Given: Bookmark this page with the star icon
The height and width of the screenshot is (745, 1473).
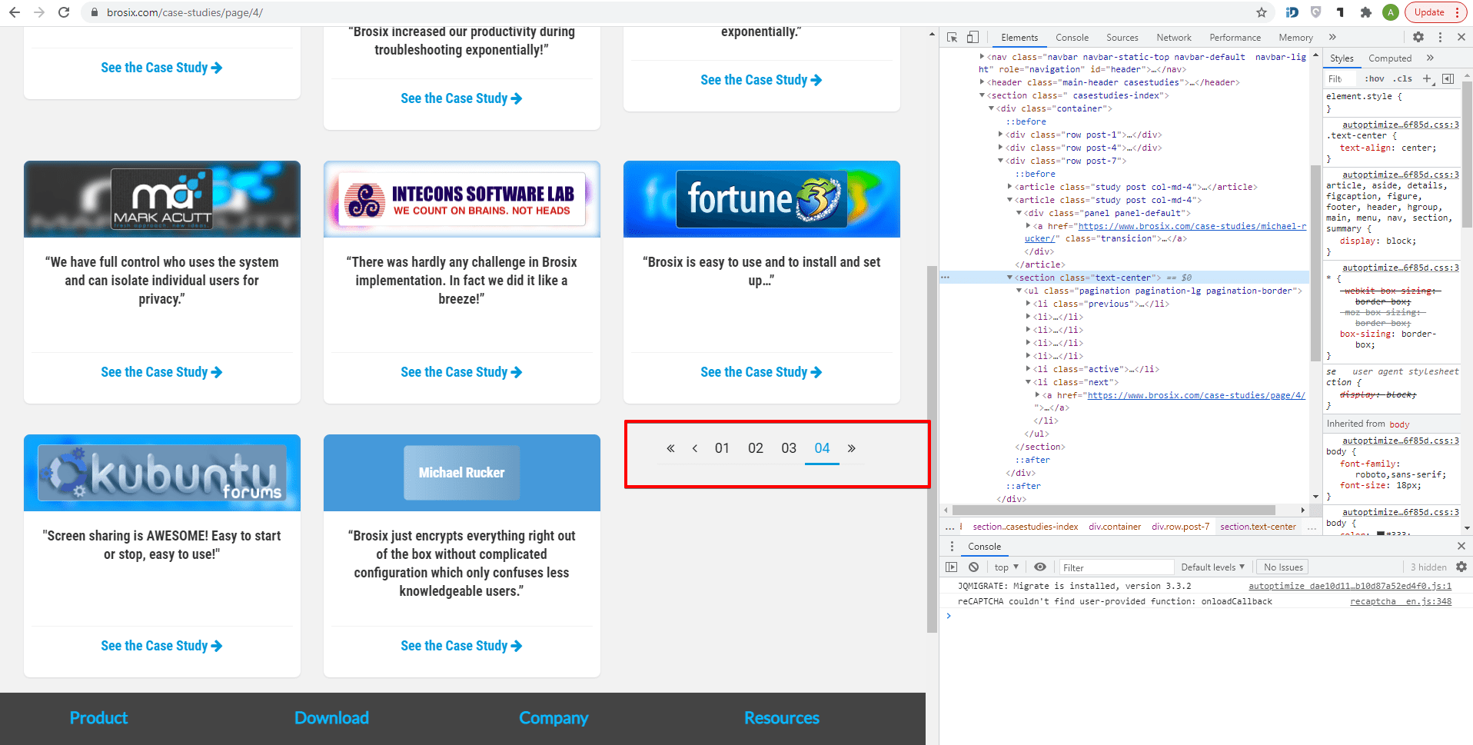Looking at the screenshot, I should (1262, 12).
